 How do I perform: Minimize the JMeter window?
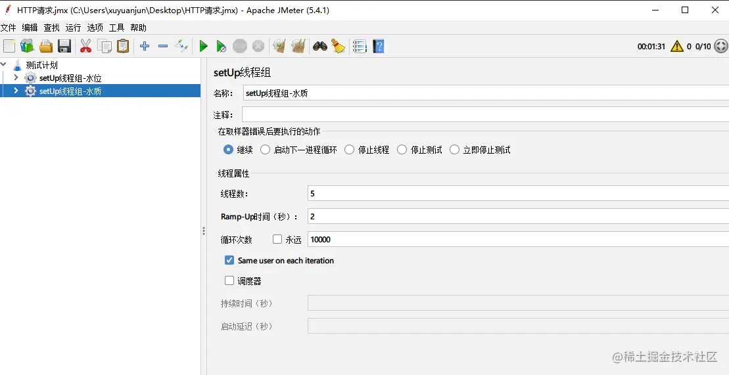point(655,10)
